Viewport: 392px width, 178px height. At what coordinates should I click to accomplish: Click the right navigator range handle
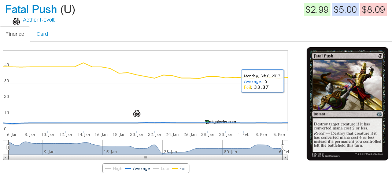click(283, 147)
